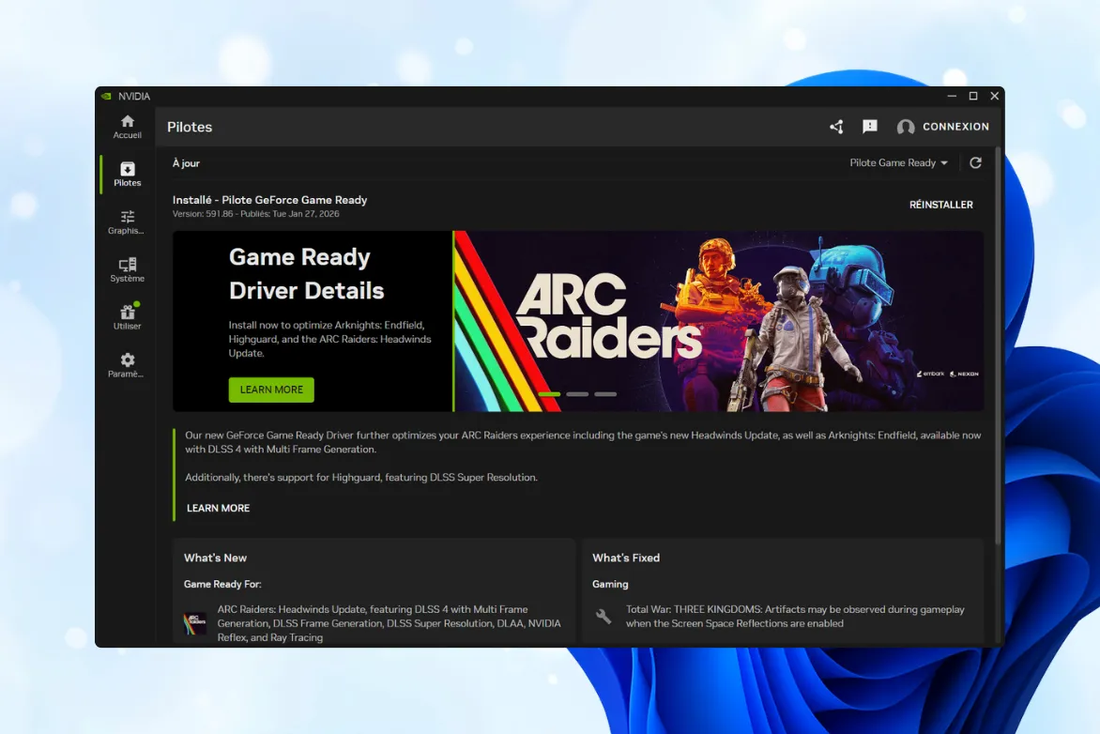Screen dimensions: 1100x734
Task: Expand the Pilote Game Ready dropdown
Action: coord(898,163)
